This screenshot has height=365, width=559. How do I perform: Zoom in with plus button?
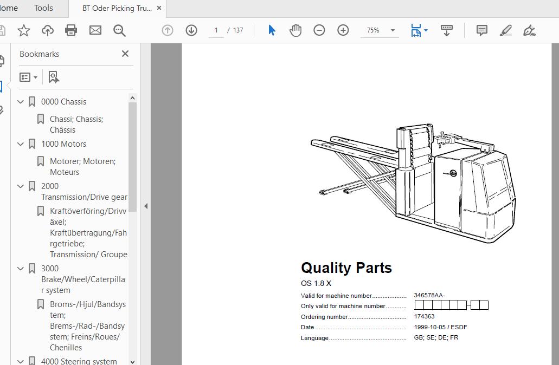tap(343, 31)
